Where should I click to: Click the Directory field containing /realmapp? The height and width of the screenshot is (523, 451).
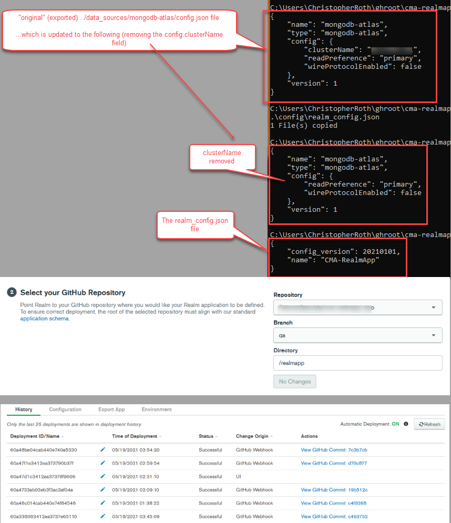coord(357,363)
